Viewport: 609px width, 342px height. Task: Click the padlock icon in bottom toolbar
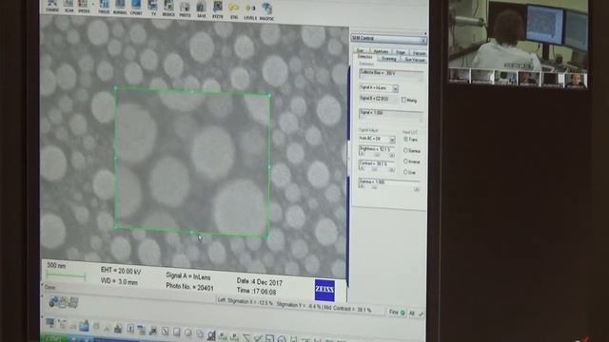118,329
